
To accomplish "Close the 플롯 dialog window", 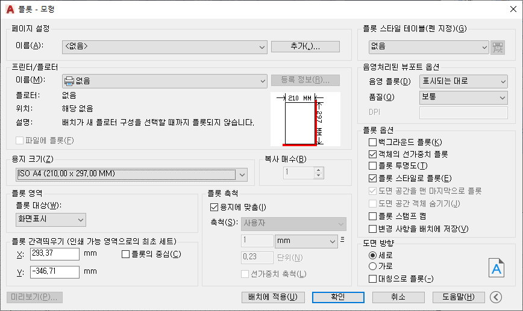I will pos(513,9).
